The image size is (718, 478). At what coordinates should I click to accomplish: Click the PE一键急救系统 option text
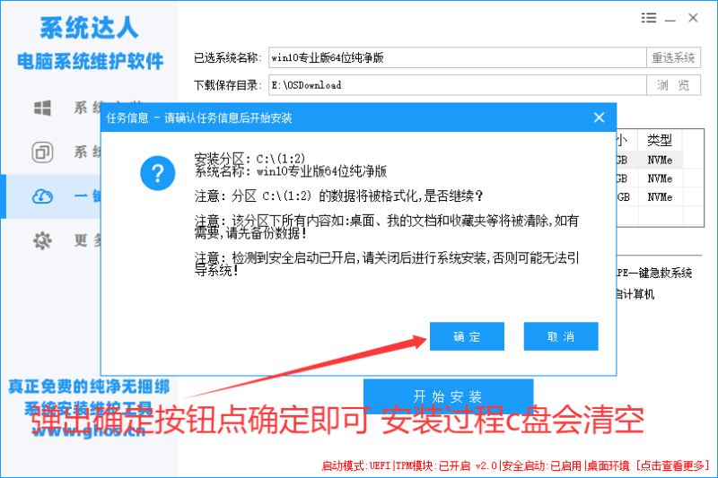coord(654,273)
